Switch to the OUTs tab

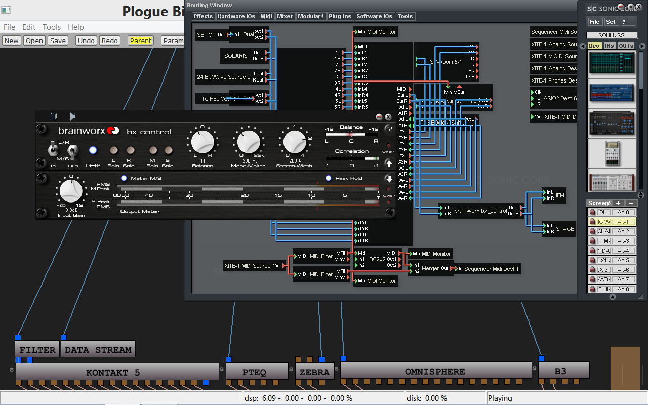626,46
